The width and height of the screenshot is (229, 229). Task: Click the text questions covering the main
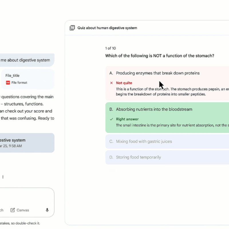pyautogui.click(x=27, y=97)
